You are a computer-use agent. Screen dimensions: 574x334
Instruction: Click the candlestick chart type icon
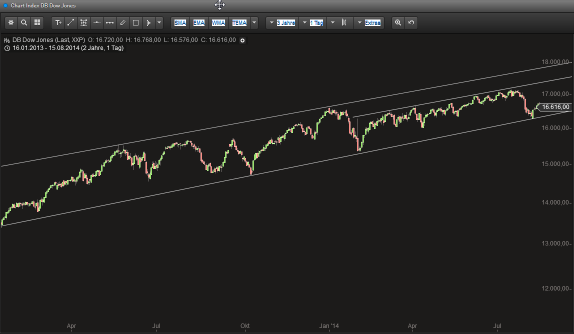click(x=343, y=22)
